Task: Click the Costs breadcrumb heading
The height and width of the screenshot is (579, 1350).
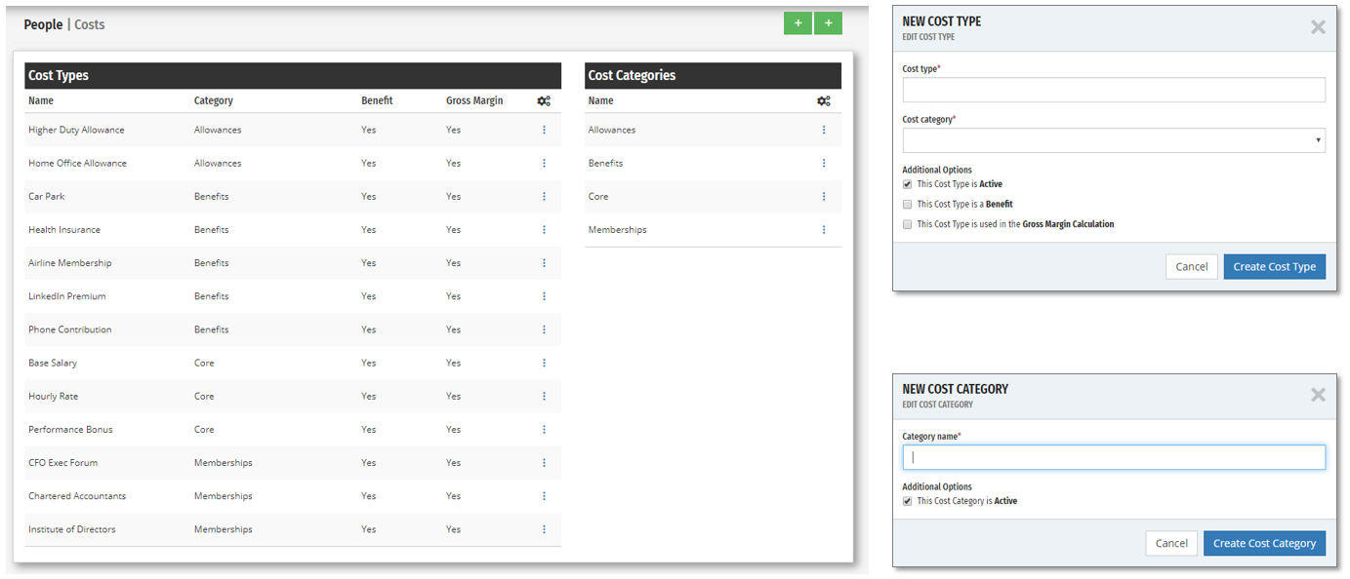Action: tap(90, 24)
